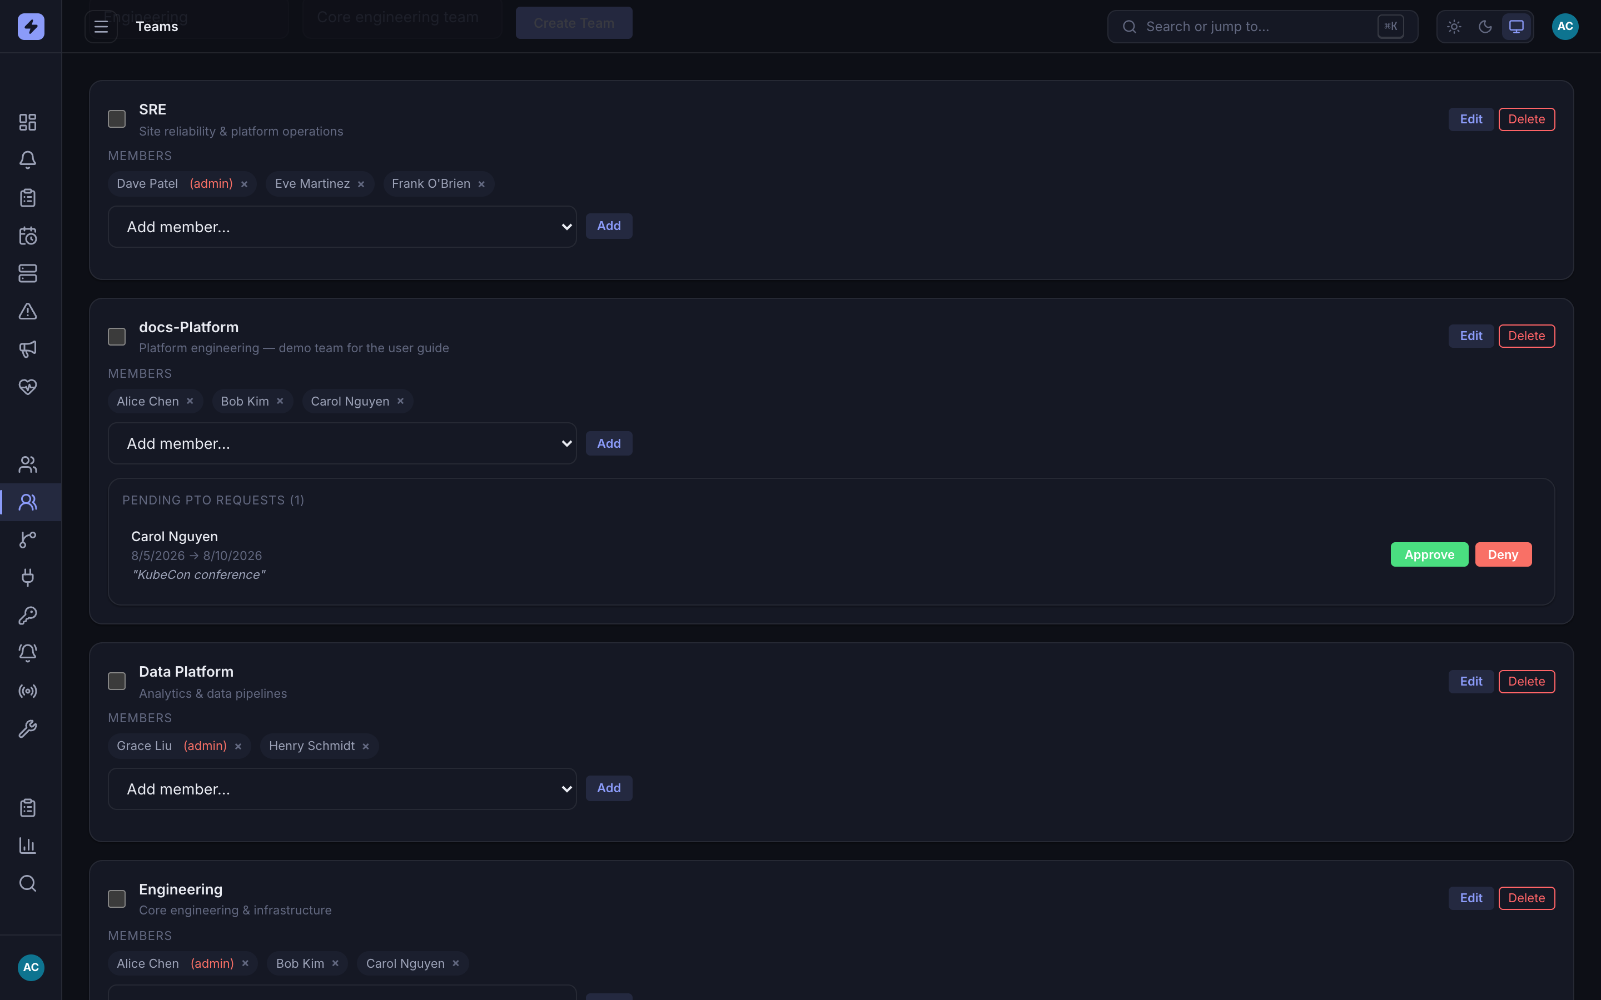
Task: Approve Carol Nguyen's PTO request
Action: click(1429, 555)
